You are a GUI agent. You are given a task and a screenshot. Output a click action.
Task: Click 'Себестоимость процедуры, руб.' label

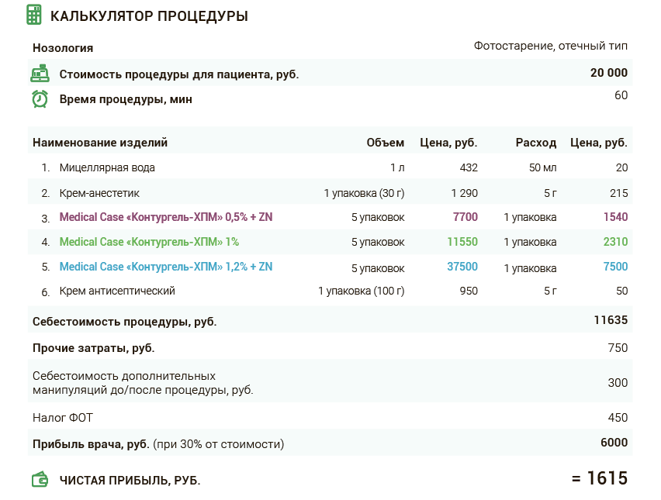click(x=125, y=322)
